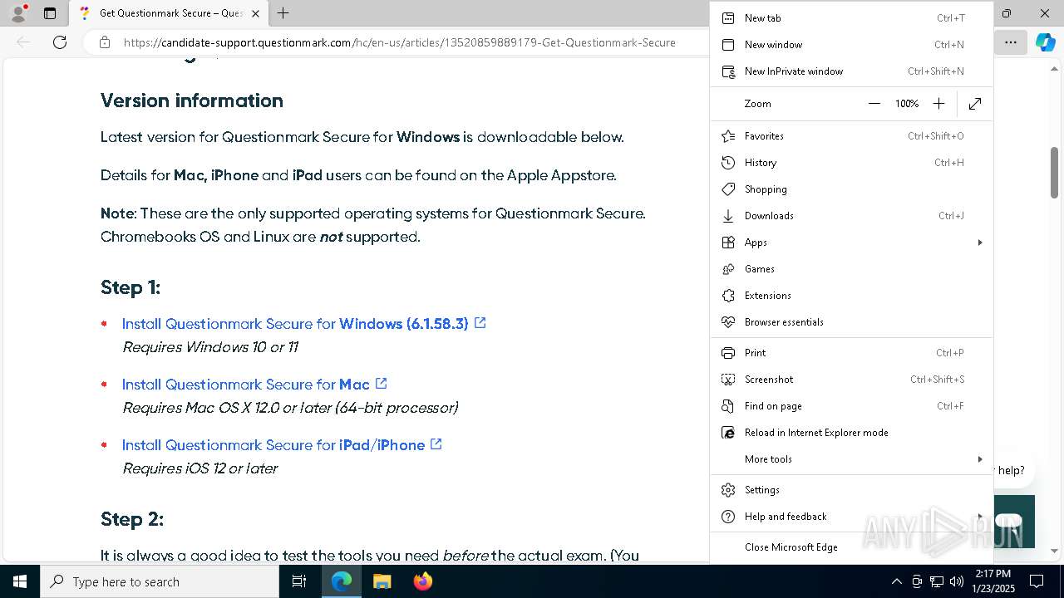Open the Copilot icon in toolbar
Viewport: 1064px width, 598px height.
click(1045, 42)
